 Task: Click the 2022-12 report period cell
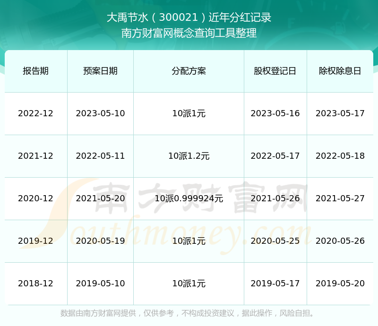pos(36,113)
